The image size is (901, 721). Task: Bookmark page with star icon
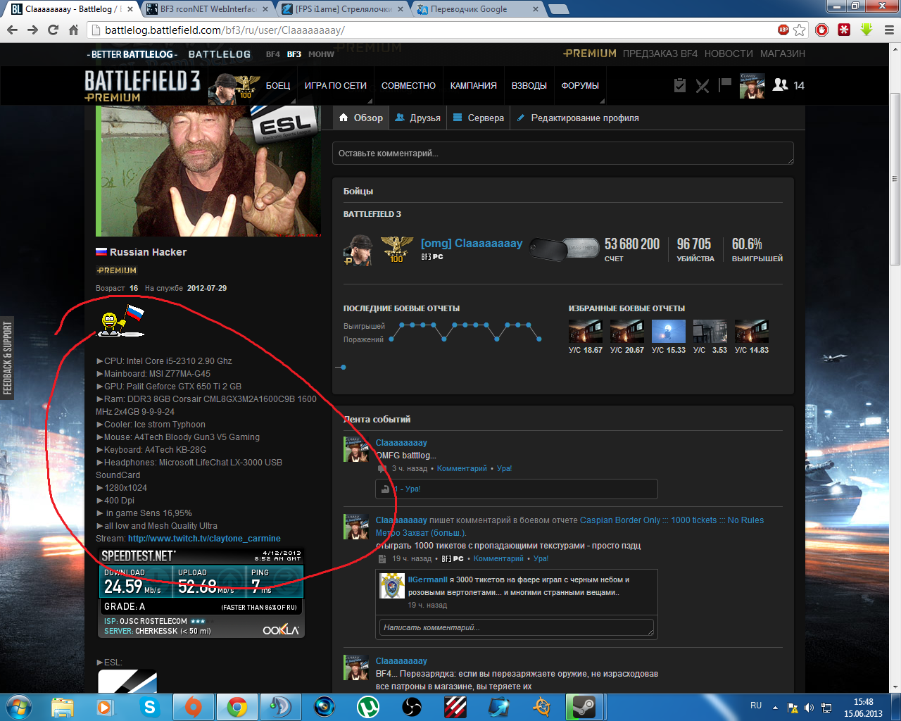point(800,30)
